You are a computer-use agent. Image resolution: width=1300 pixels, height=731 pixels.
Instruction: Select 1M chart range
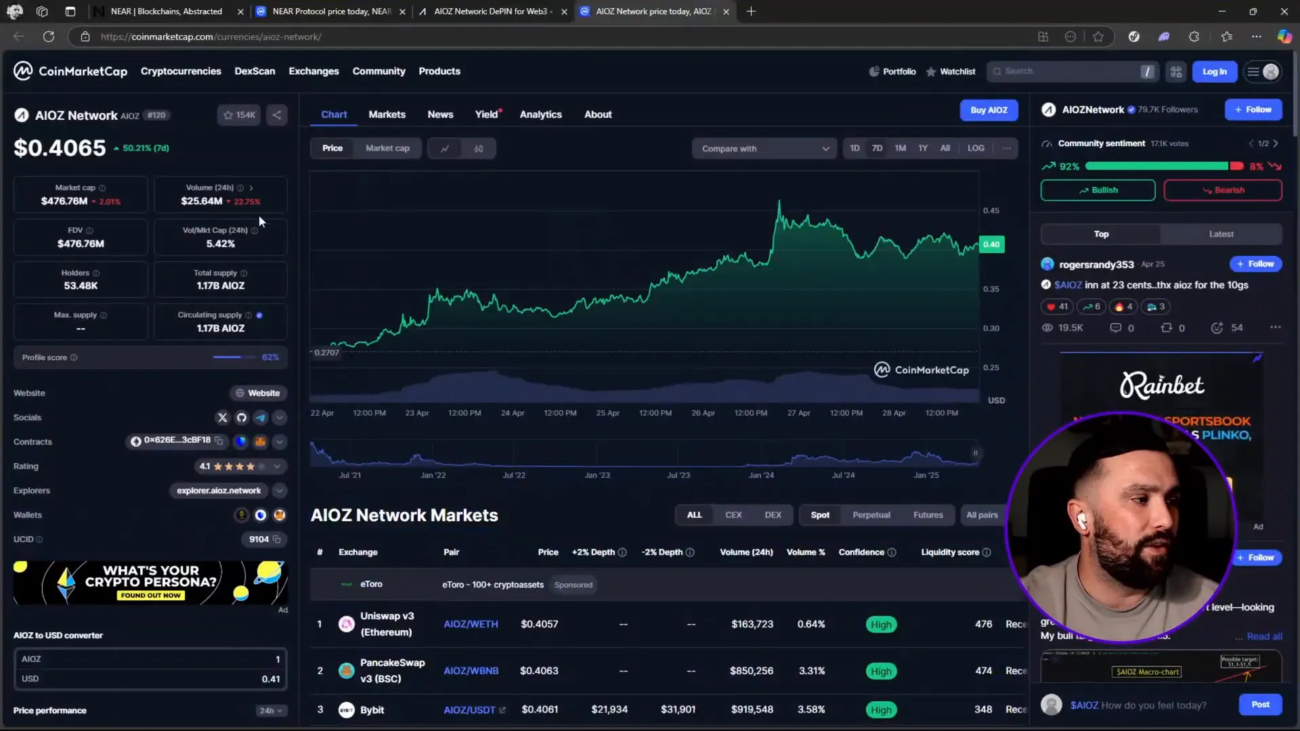pos(901,148)
